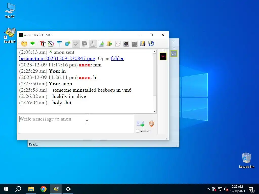Open the notepad with pencil toolbar icon
The height and width of the screenshot is (194, 259).
[x=142, y=43]
